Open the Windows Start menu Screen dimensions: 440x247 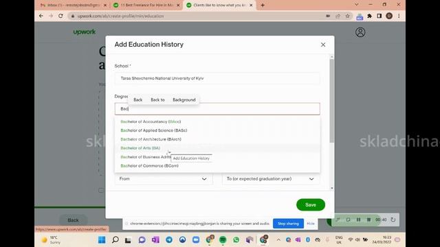pyautogui.click(x=102, y=239)
